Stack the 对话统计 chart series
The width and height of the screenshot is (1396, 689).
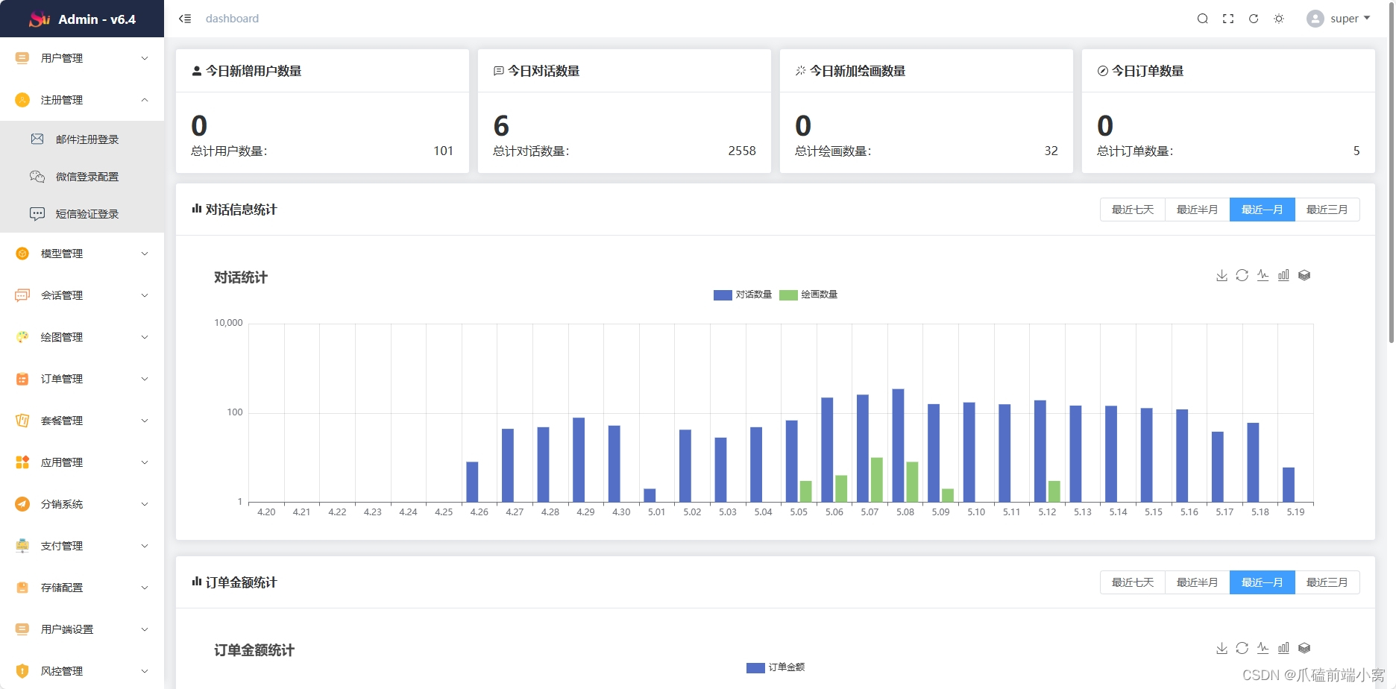(1304, 275)
